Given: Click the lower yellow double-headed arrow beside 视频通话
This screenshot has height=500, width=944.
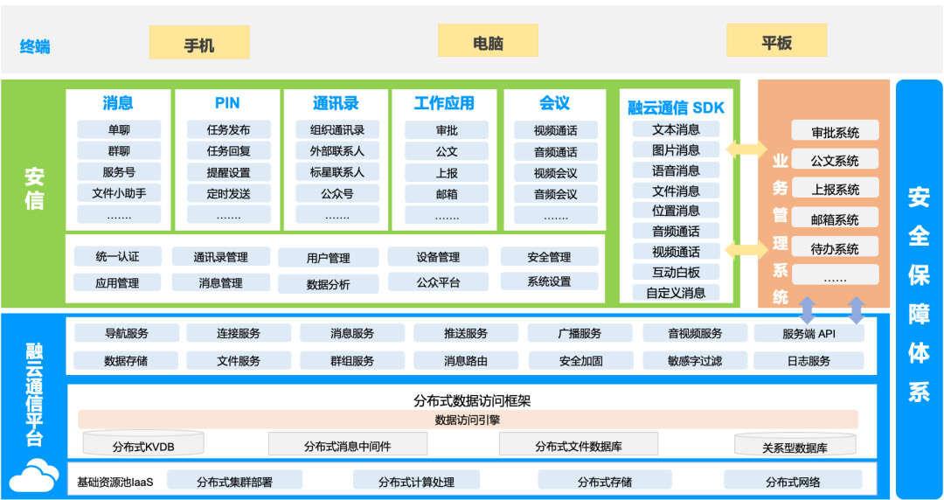Looking at the screenshot, I should [x=746, y=251].
